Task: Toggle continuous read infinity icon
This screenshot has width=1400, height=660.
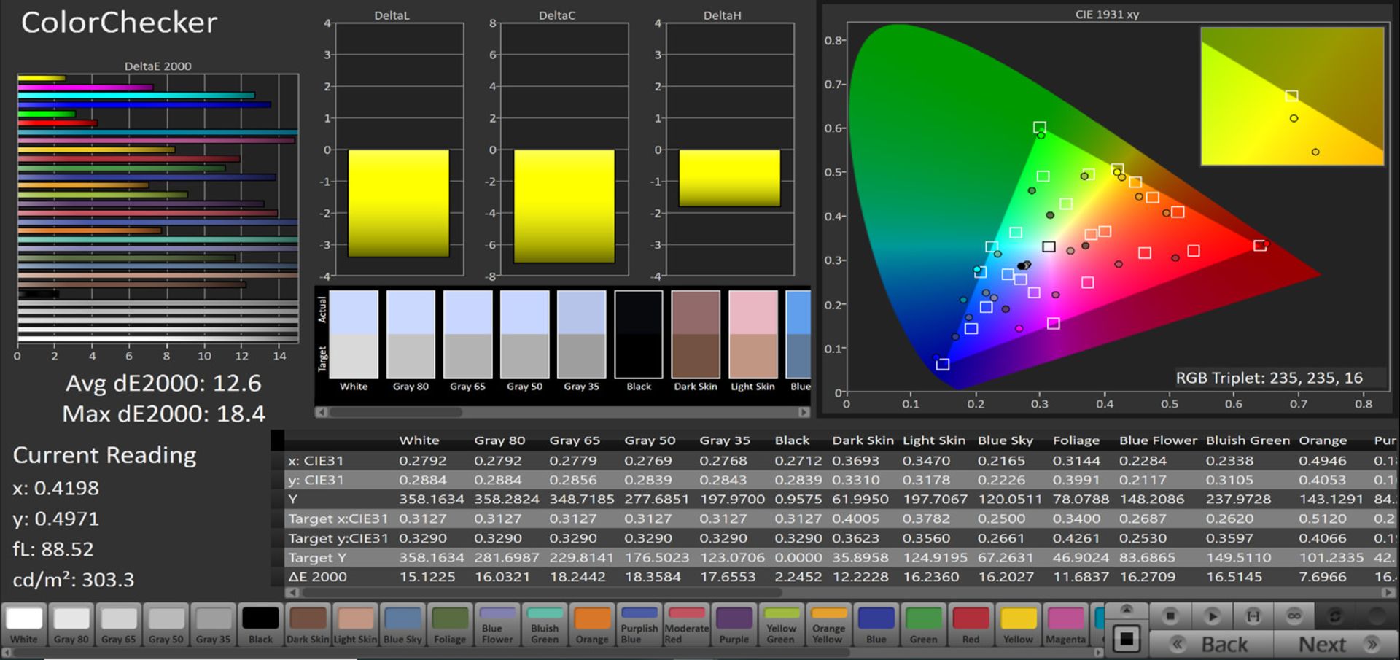Action: (1294, 616)
